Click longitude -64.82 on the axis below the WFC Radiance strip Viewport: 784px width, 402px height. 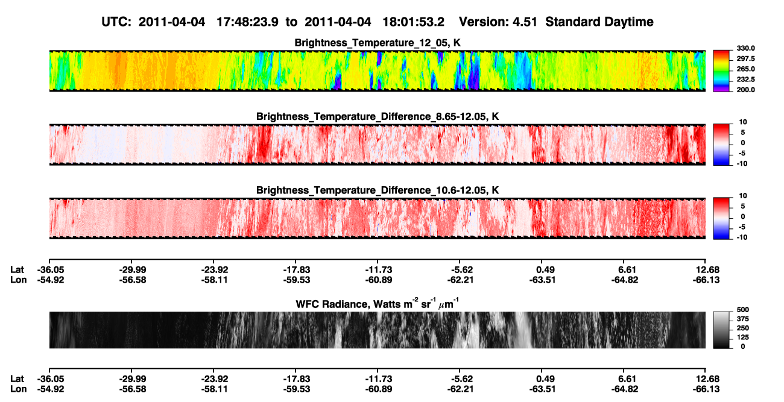[624, 389]
